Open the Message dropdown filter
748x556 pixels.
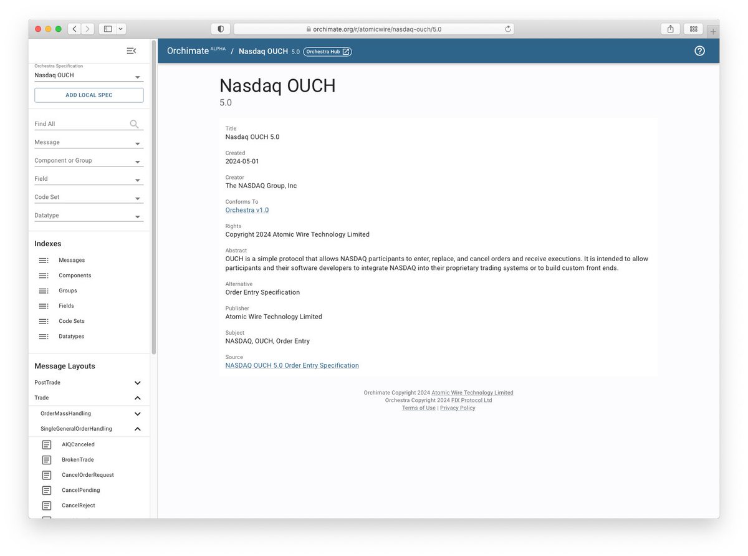(89, 143)
